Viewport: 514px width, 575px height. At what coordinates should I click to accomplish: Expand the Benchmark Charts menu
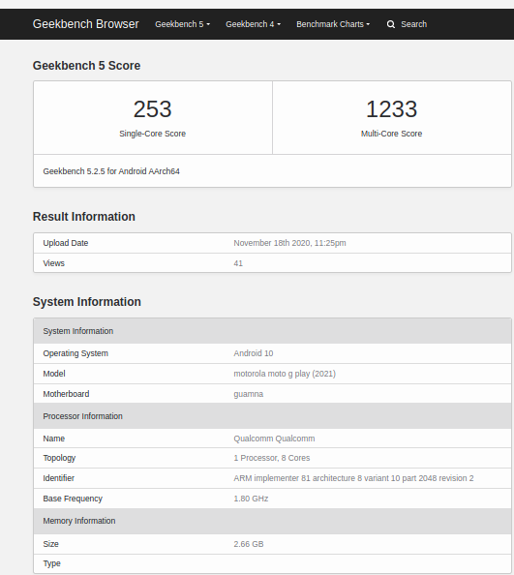pyautogui.click(x=333, y=24)
